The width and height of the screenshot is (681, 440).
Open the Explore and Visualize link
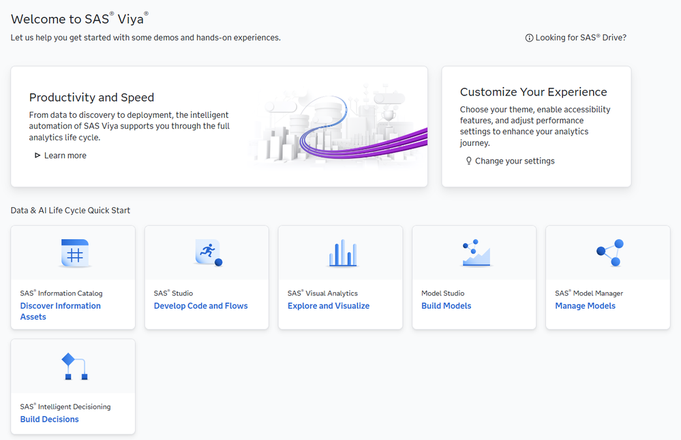[329, 306]
